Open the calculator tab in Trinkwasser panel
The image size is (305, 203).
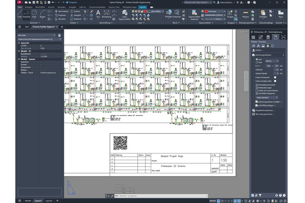coord(268,37)
